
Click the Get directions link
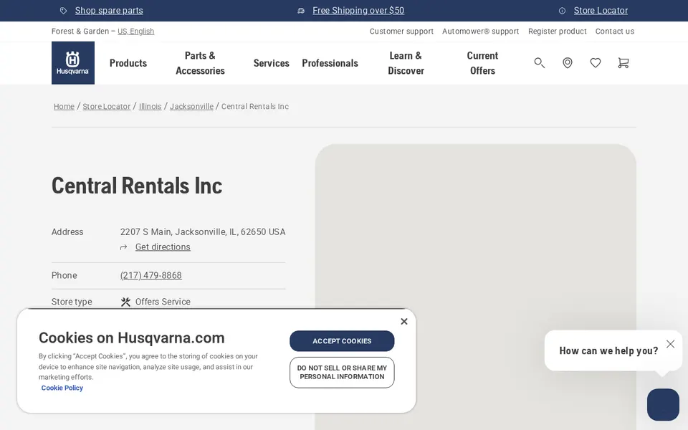click(163, 247)
